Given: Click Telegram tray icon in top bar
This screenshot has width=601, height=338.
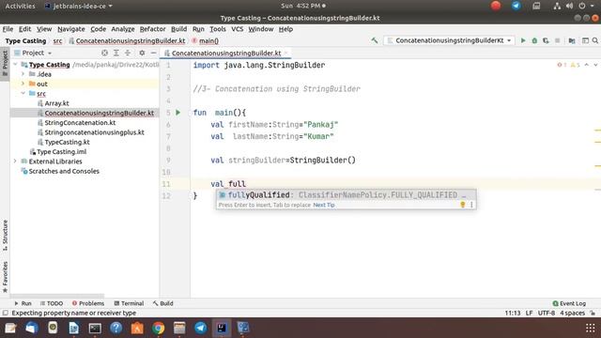Looking at the screenshot, I should pos(516,6).
